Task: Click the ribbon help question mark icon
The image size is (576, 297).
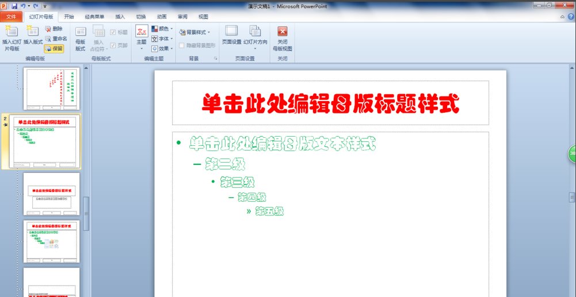Action: [570, 17]
